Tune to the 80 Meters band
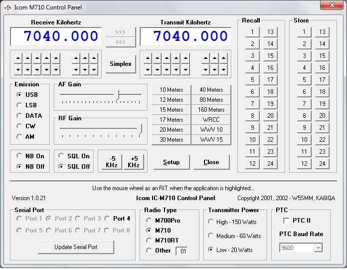 211,100
